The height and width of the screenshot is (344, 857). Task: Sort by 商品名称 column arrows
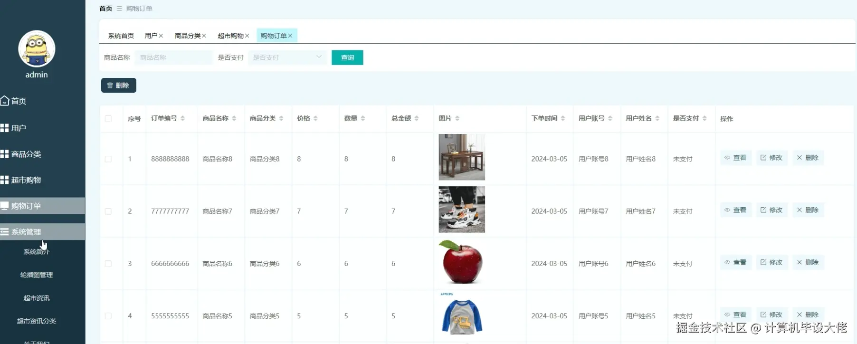[234, 118]
